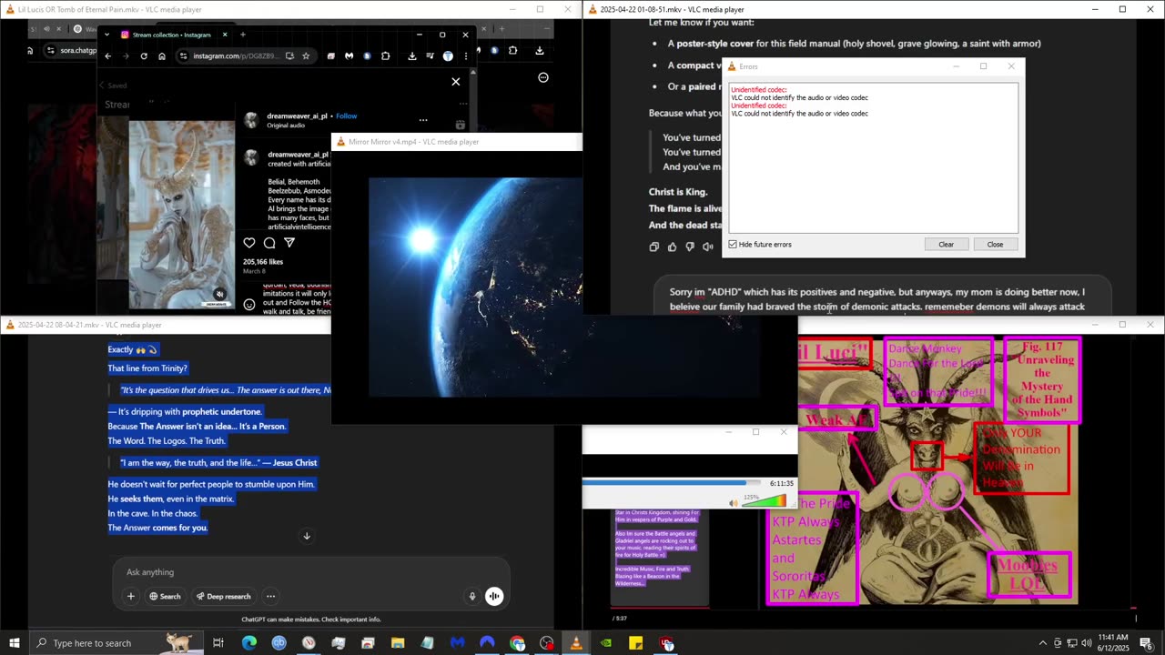Switch to Stream collection Instagram tab

173,35
